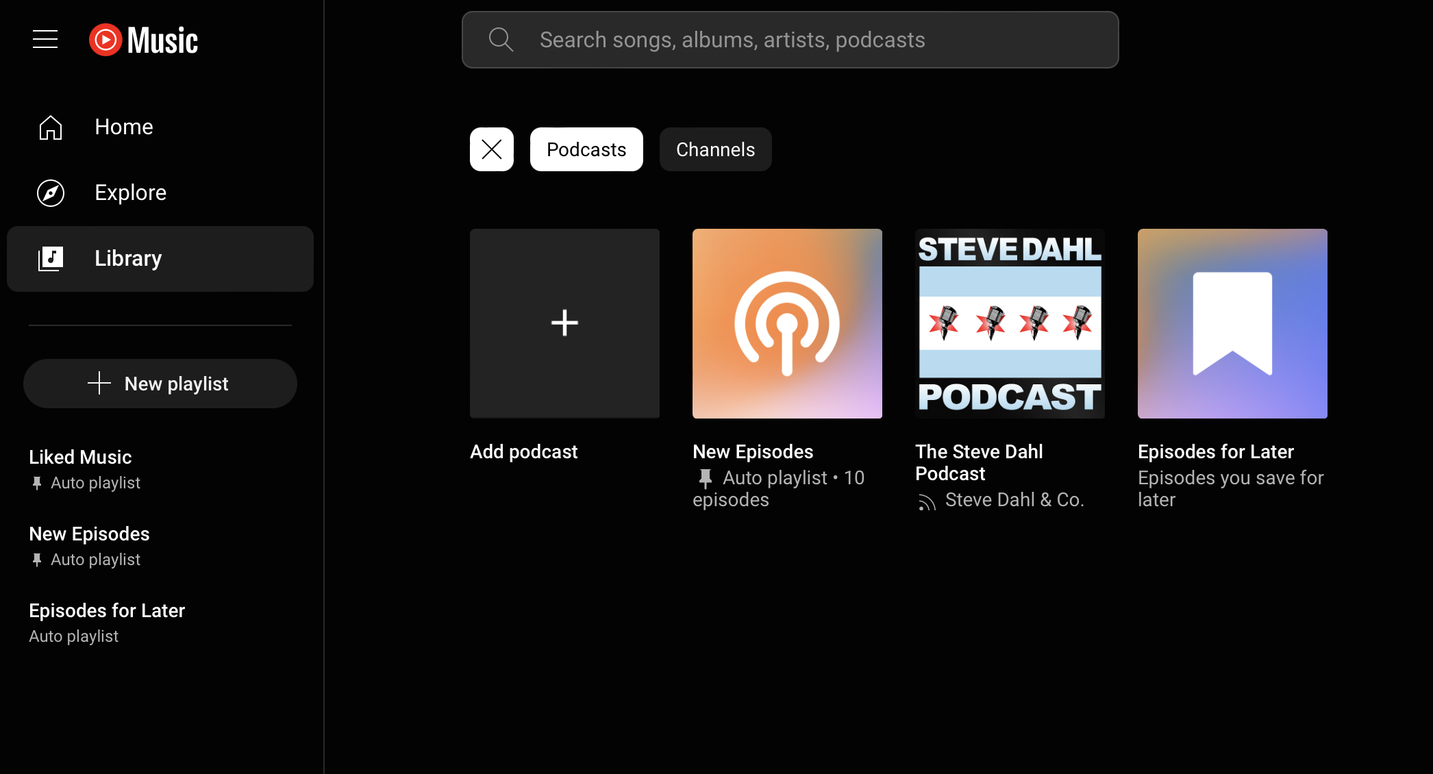Create a New playlist

[160, 384]
